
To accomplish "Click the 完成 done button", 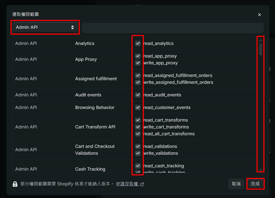I will point(255,184).
